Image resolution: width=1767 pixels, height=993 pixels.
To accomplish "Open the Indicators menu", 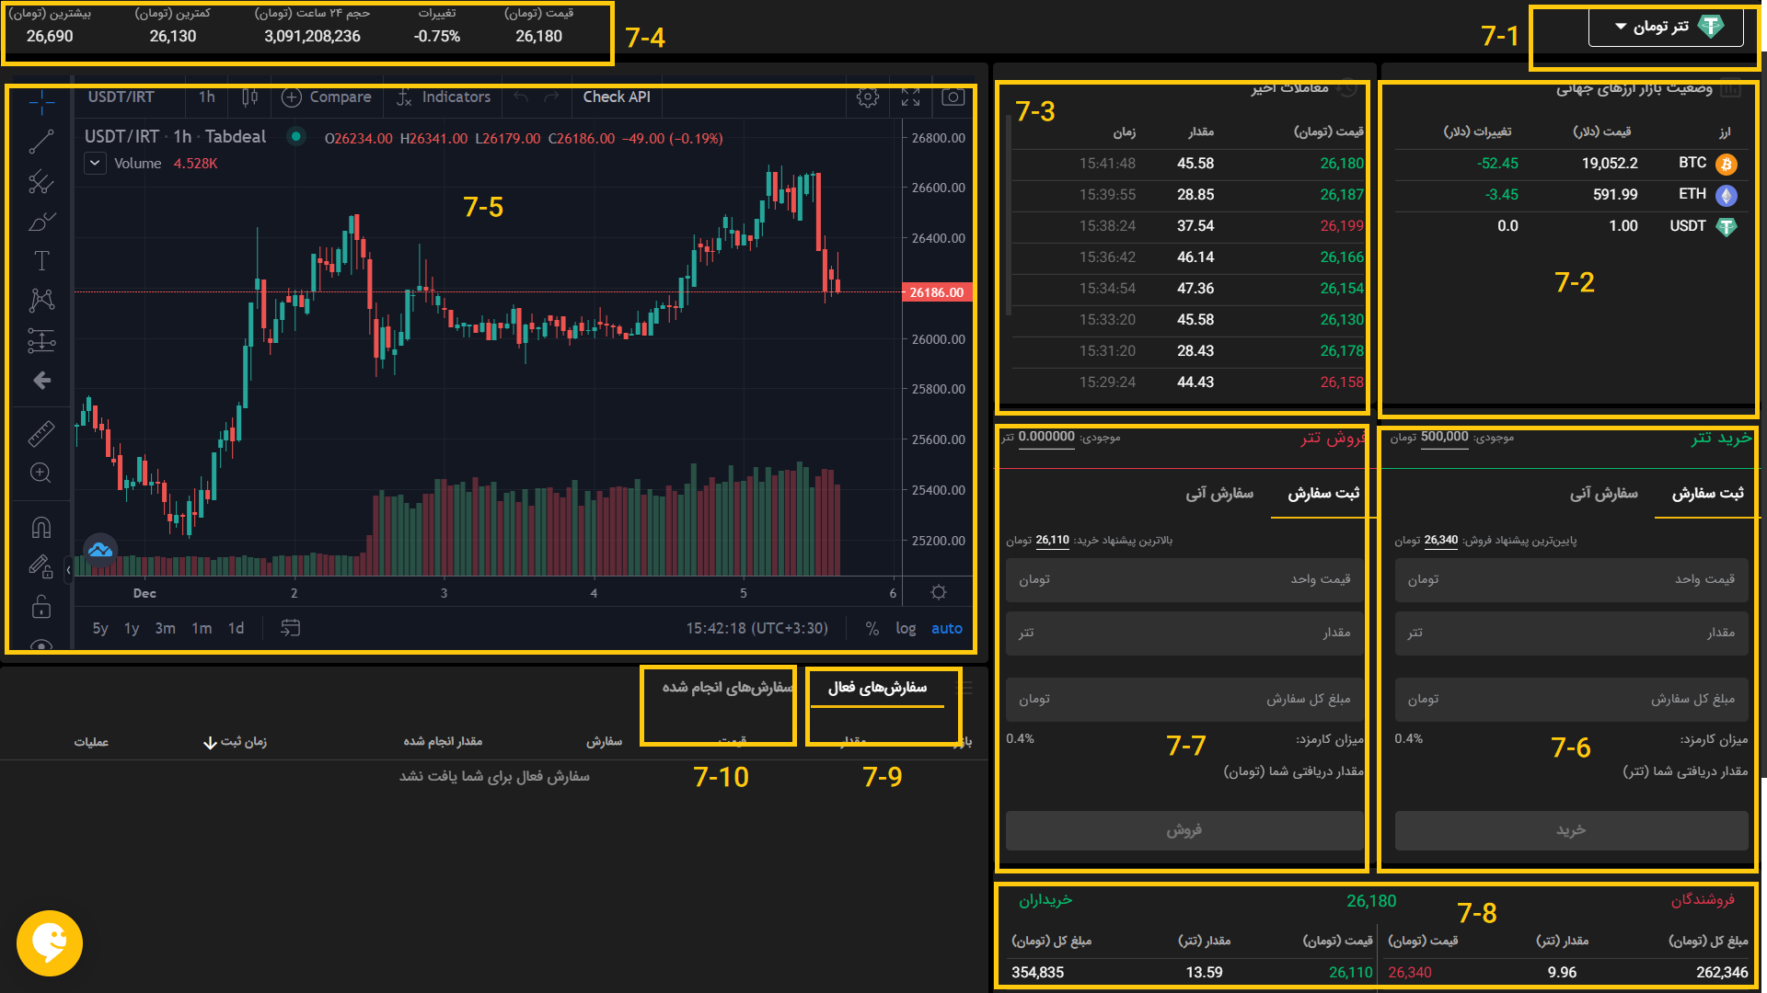I will 444,97.
